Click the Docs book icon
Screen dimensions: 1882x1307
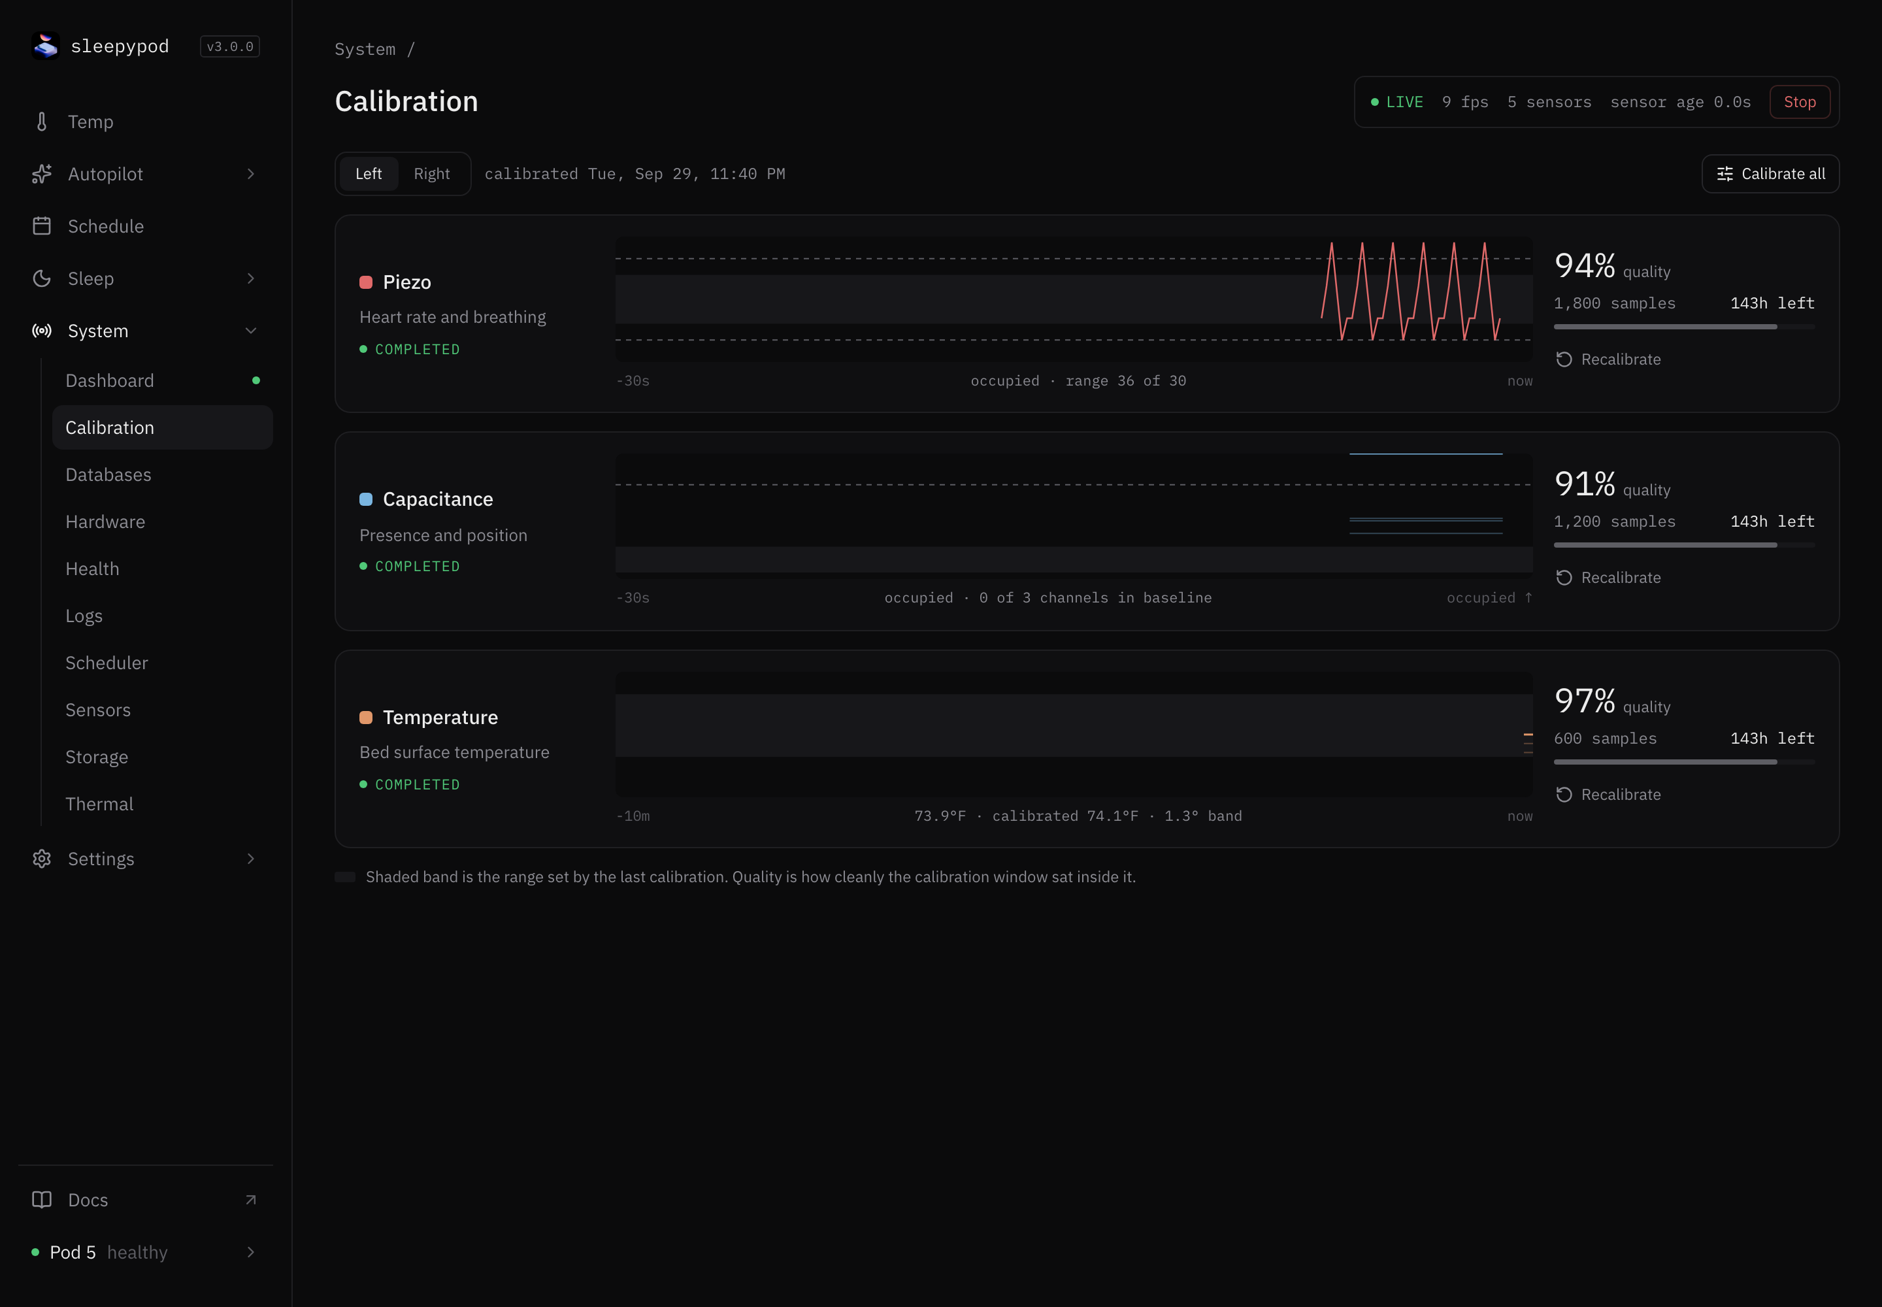point(42,1200)
